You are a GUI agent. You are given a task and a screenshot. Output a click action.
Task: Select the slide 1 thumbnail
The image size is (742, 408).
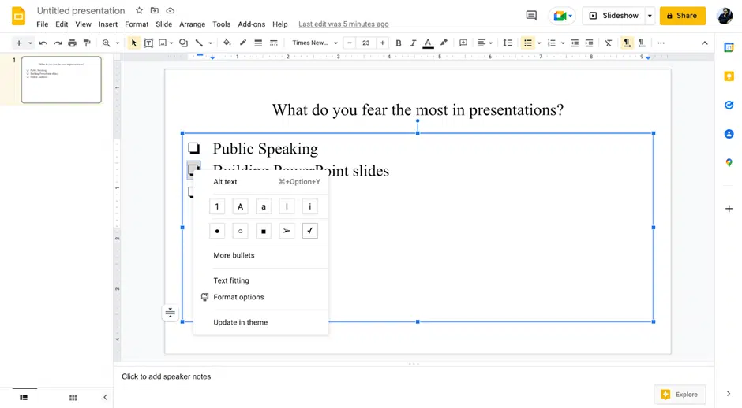[x=61, y=80]
